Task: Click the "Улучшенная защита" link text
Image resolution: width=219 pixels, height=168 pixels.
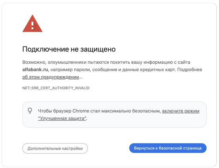Action: (62, 119)
